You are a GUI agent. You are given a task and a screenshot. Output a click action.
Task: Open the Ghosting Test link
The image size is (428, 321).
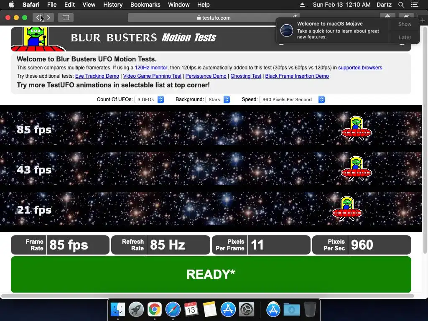(246, 76)
